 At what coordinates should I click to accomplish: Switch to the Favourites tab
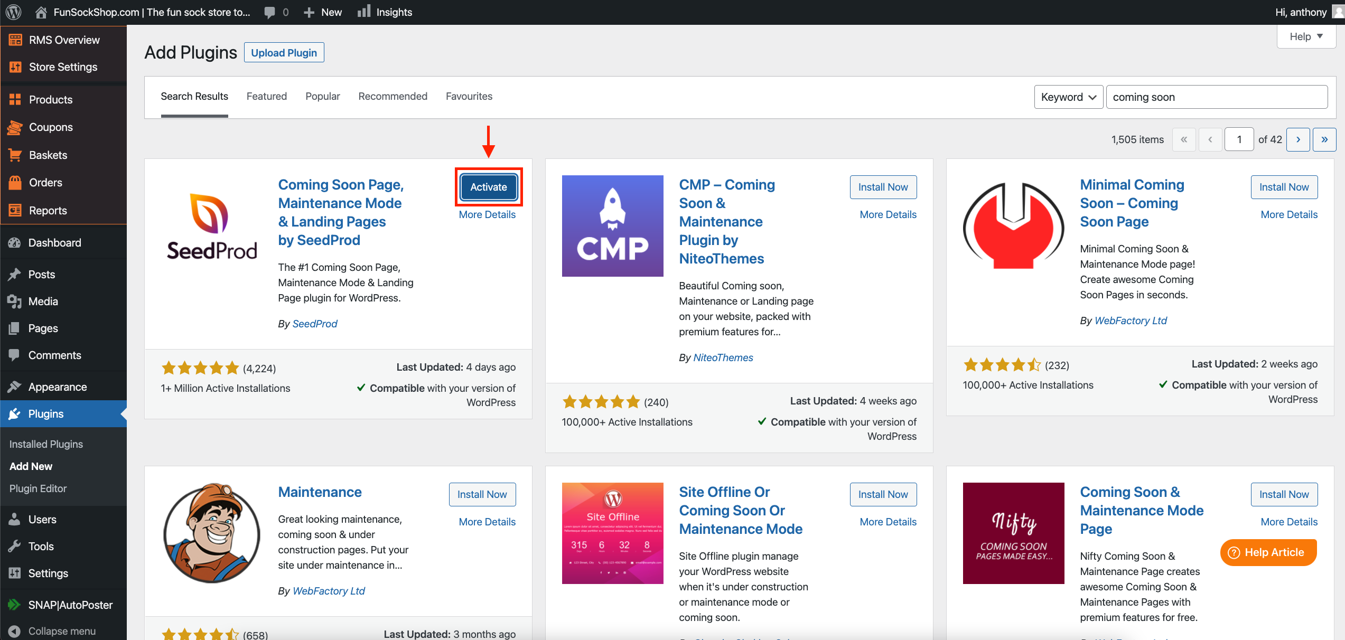click(x=469, y=96)
